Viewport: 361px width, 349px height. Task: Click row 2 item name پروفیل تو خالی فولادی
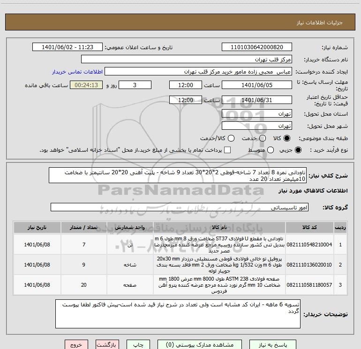coord(219,265)
